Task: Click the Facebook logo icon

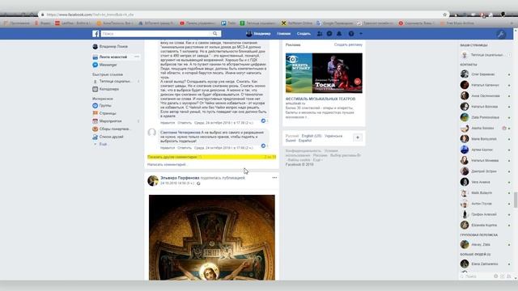Action: pos(96,34)
